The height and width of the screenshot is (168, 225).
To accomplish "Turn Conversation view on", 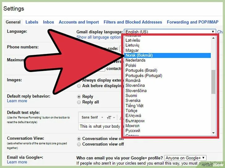I will 79,139.
